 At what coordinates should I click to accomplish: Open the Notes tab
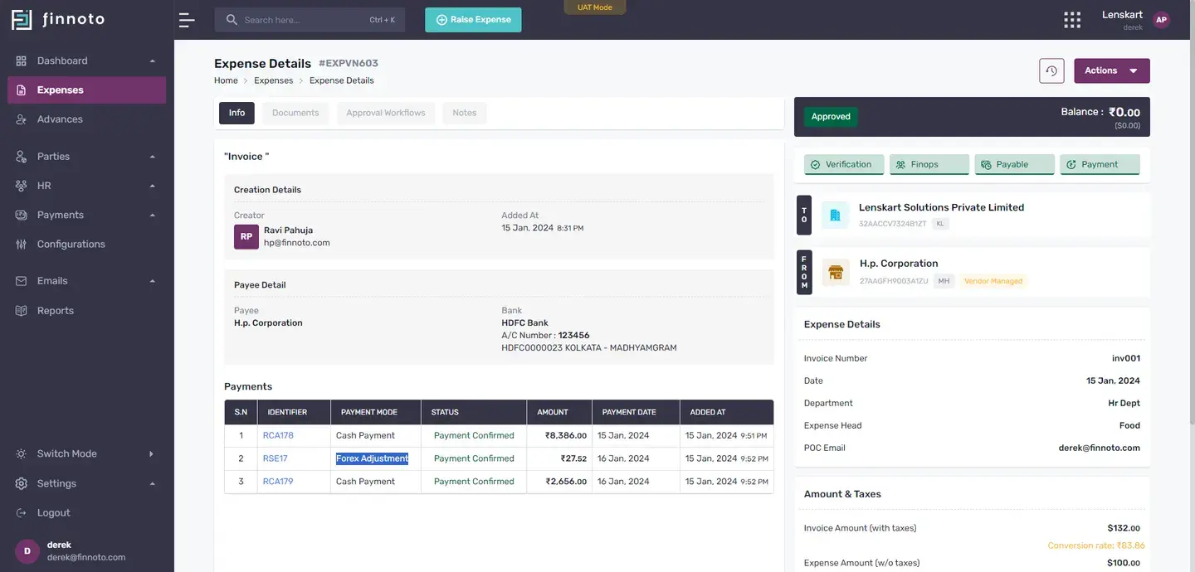coord(465,114)
